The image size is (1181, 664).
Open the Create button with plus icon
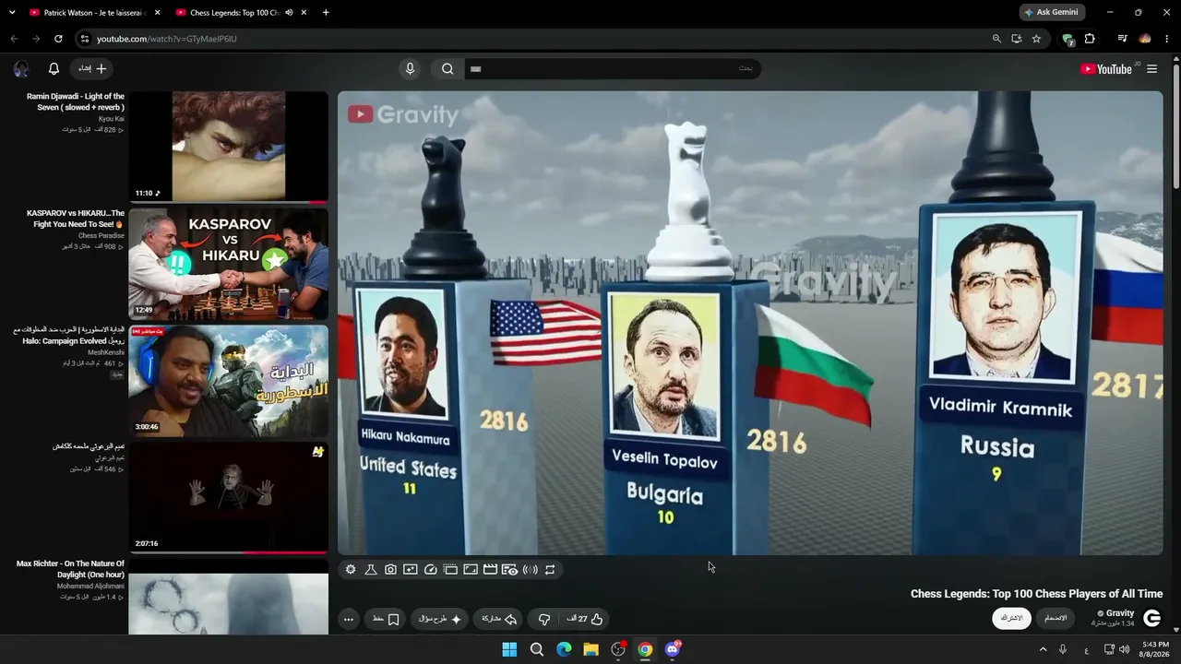pyautogui.click(x=91, y=68)
